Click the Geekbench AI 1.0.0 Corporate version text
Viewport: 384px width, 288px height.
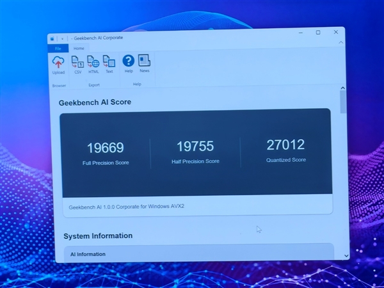point(126,207)
